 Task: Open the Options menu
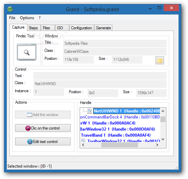click(27, 18)
